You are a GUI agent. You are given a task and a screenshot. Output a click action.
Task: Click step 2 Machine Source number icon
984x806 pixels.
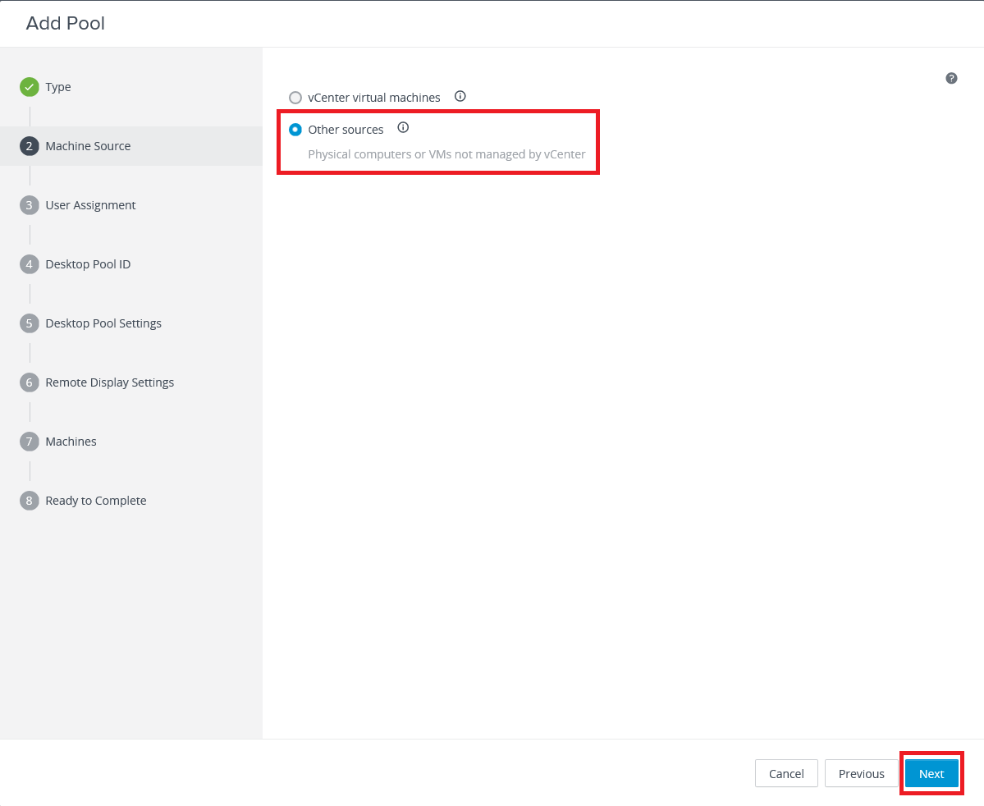[30, 146]
